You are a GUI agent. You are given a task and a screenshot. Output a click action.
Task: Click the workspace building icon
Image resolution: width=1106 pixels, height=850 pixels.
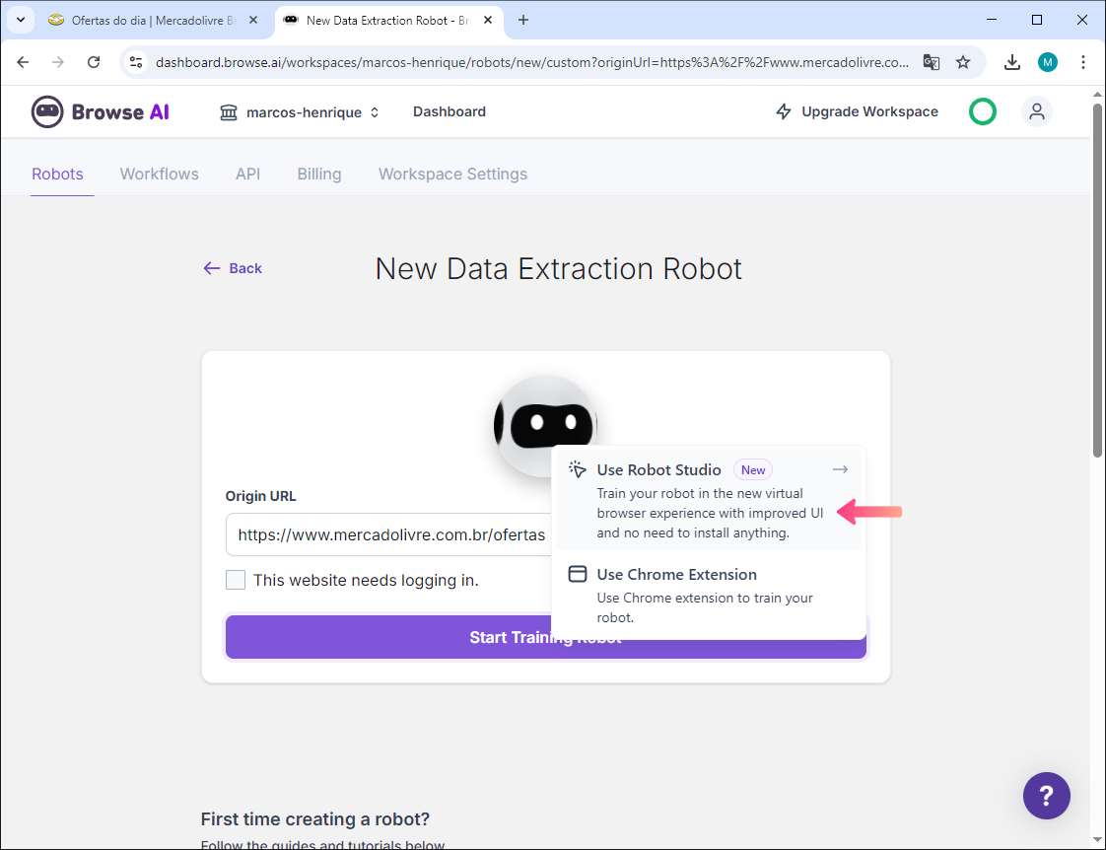click(229, 112)
